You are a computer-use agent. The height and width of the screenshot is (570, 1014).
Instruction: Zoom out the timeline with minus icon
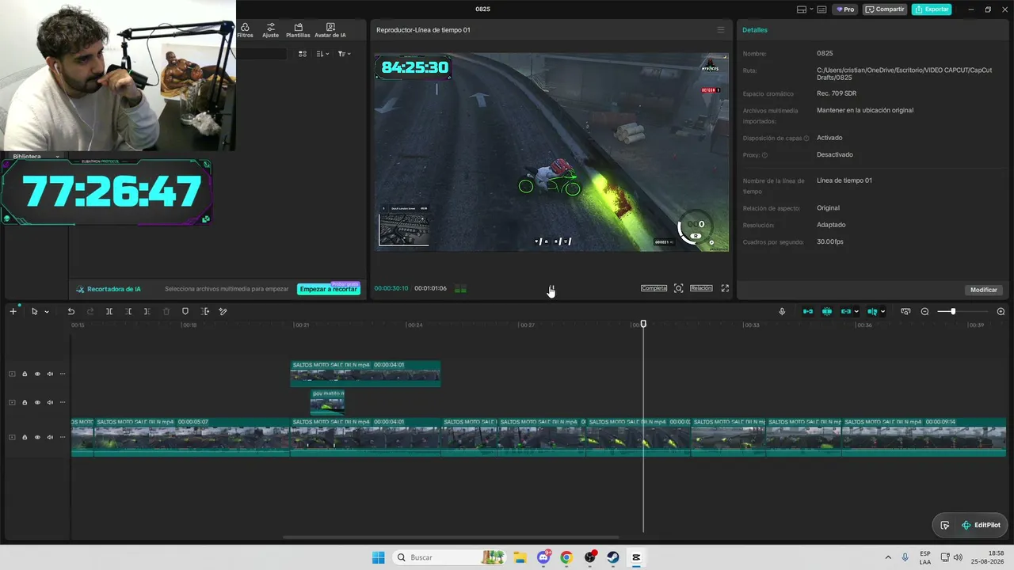tap(924, 311)
